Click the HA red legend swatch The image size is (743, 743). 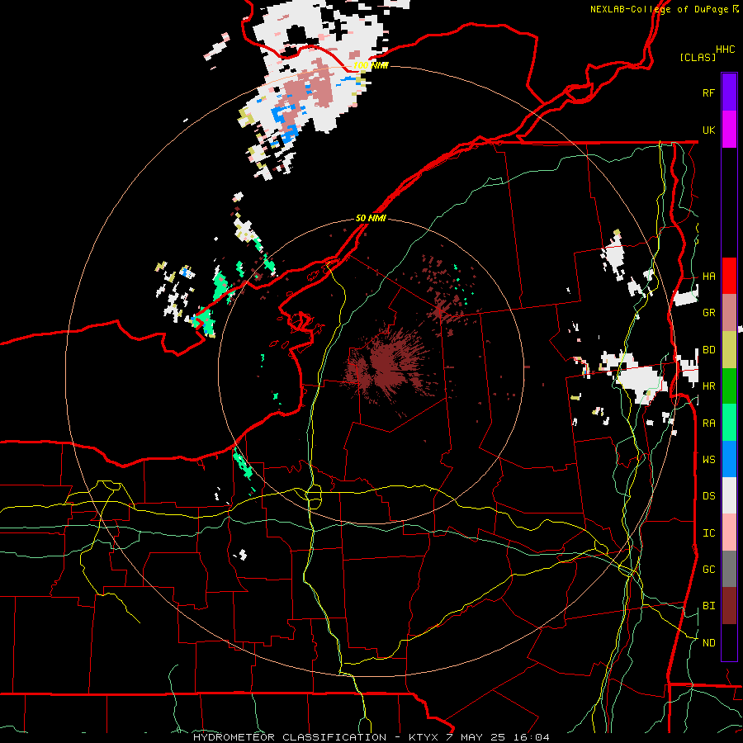coord(729,276)
